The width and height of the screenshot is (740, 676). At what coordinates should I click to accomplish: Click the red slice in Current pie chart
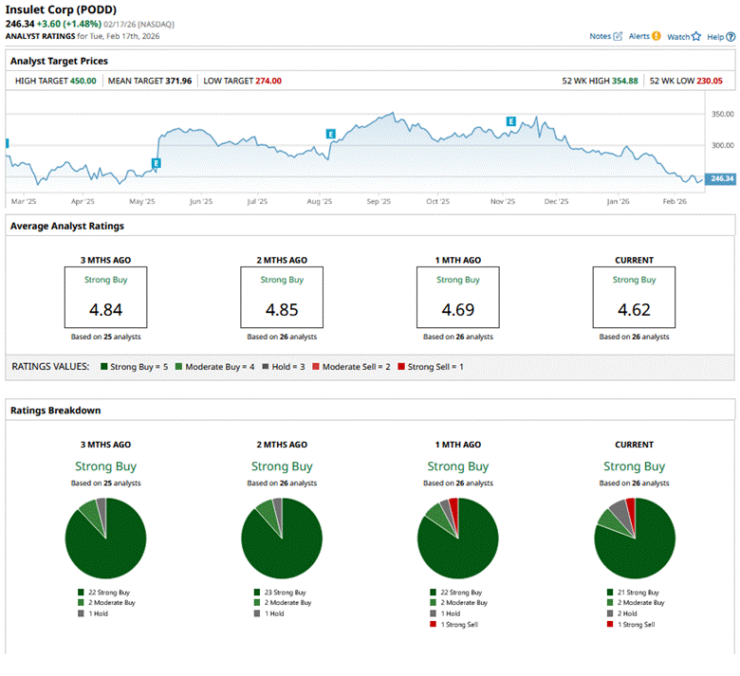coord(630,504)
